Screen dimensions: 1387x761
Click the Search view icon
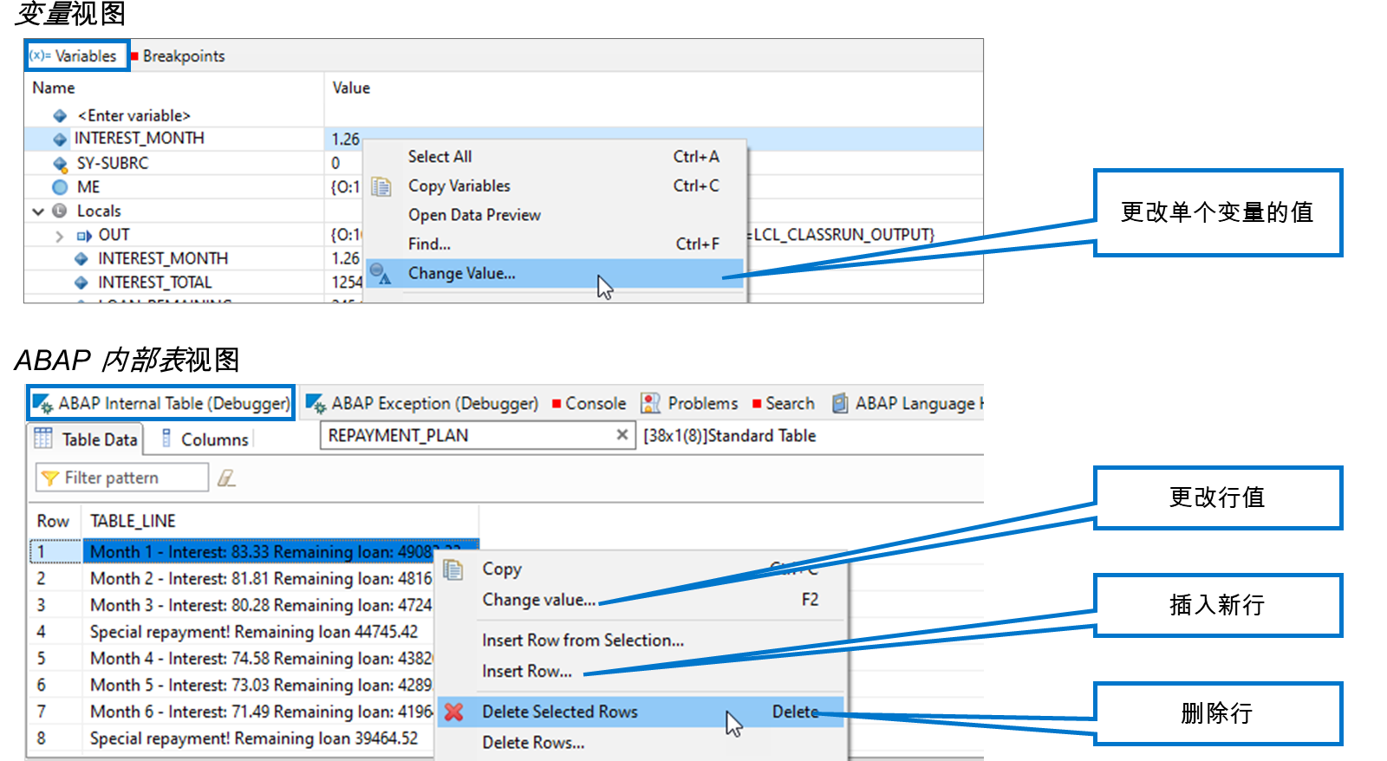pos(757,404)
